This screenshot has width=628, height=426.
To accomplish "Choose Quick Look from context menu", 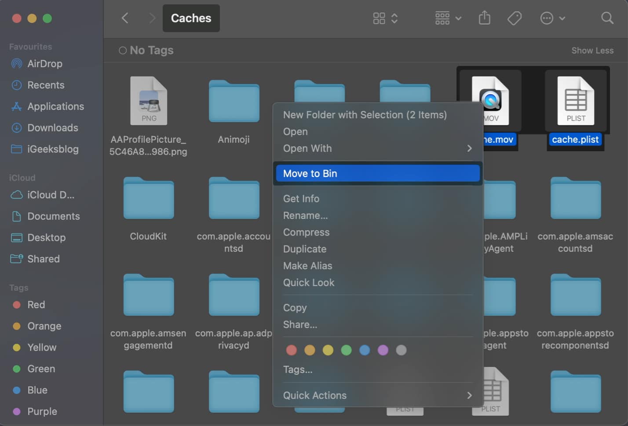I will coord(308,282).
